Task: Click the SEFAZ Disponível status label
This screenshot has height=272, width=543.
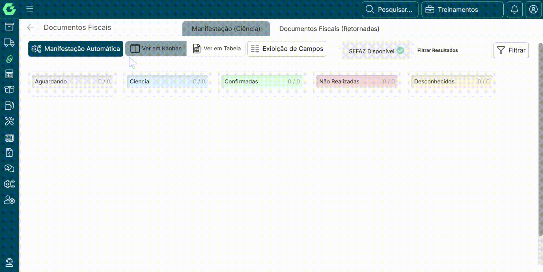Action: (x=371, y=51)
